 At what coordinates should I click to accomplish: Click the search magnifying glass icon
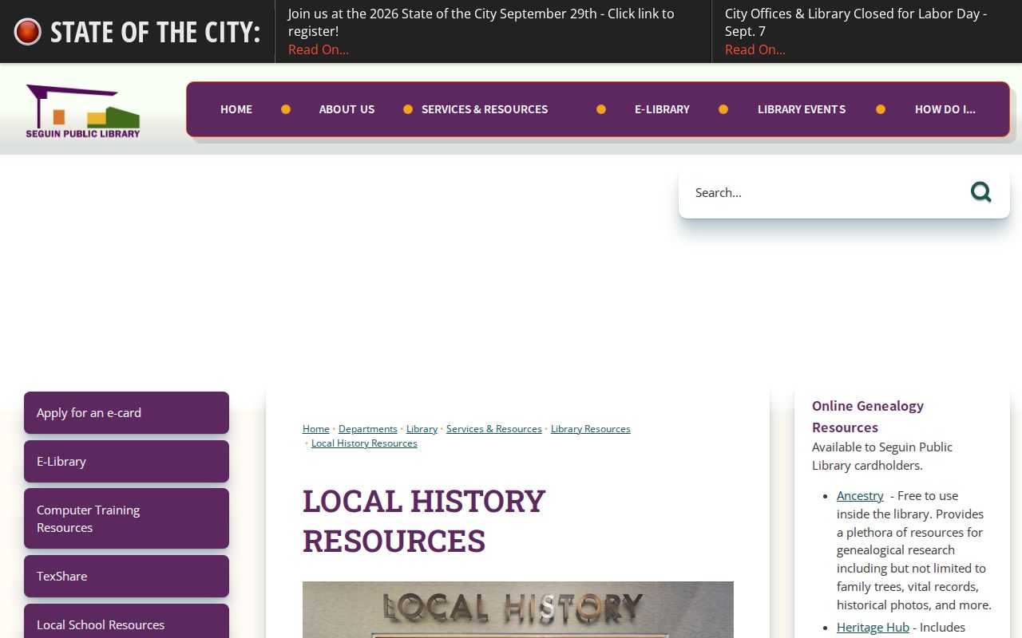point(980,192)
